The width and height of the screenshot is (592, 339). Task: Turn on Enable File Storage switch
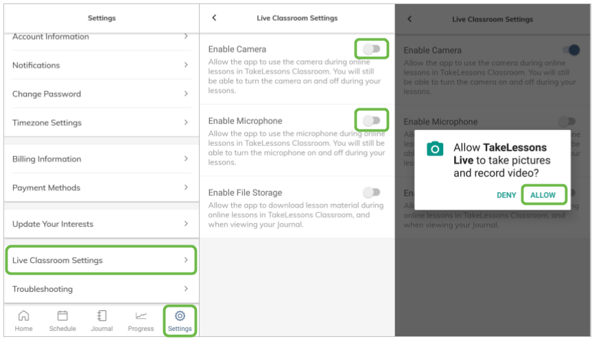click(x=372, y=192)
